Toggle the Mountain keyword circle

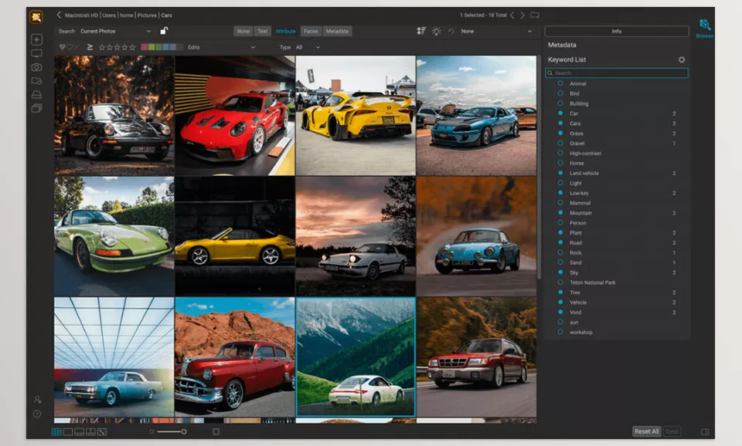click(x=560, y=213)
